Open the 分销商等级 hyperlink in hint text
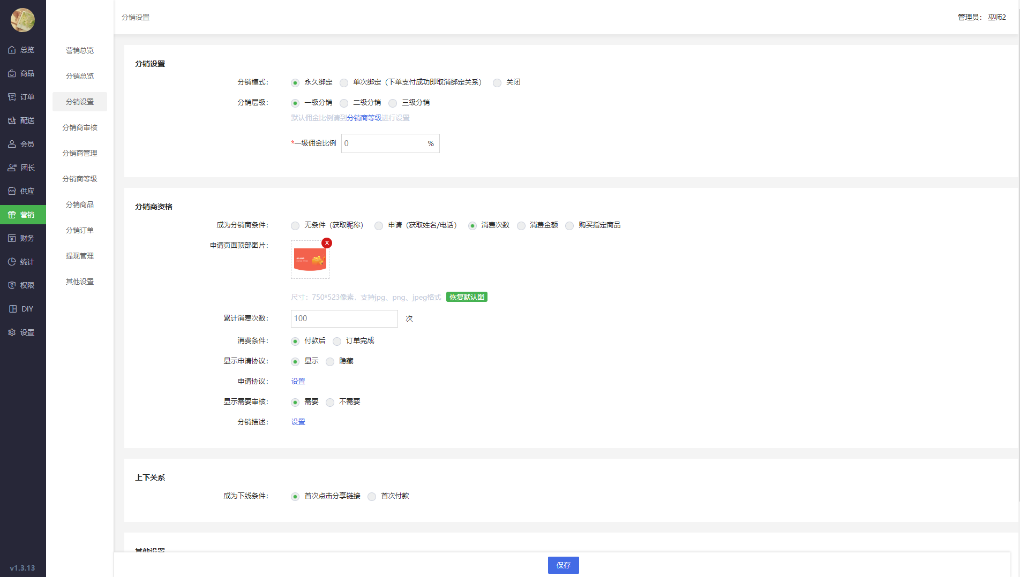 [364, 118]
